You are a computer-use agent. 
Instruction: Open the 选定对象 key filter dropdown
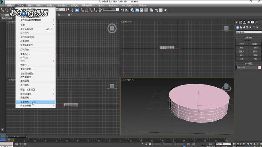pyautogui.click(x=224, y=144)
